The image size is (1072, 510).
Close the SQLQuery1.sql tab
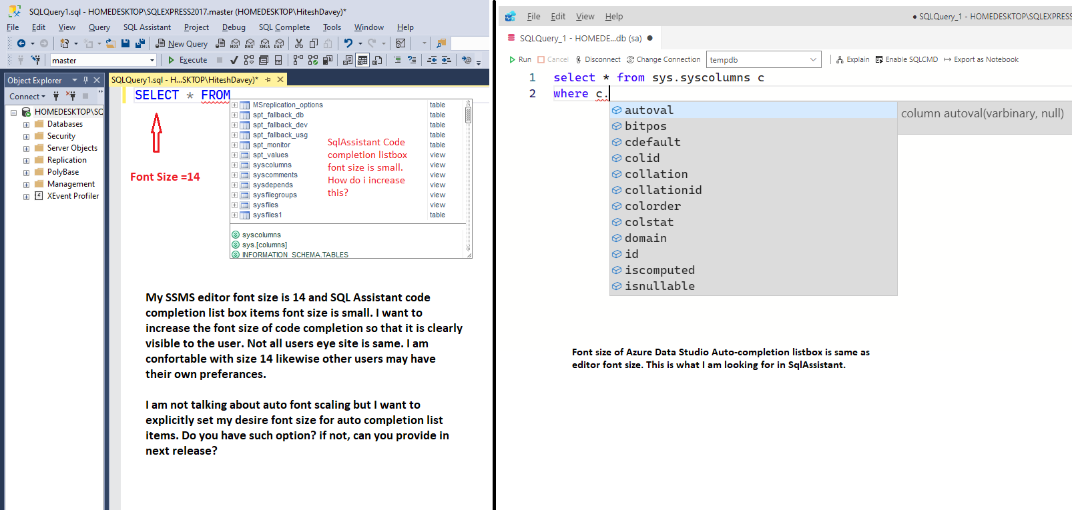coord(280,79)
